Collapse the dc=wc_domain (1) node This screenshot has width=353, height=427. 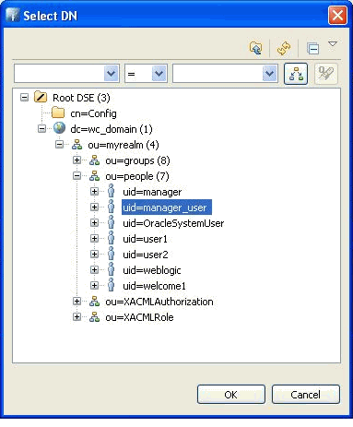click(41, 129)
